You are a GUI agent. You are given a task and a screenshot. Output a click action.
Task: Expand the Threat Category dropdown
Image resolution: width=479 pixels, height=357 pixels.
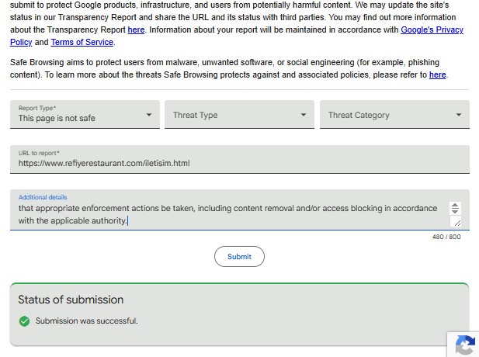394,115
